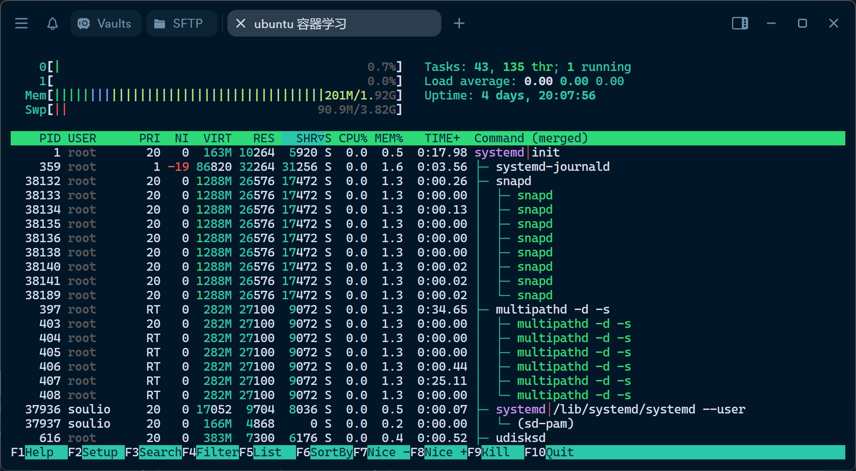
Task: Minimize the terminal window
Action: (771, 23)
